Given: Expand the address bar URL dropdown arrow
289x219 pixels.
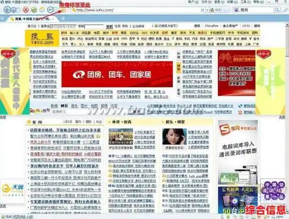Looking at the screenshot, I should (x=207, y=10).
